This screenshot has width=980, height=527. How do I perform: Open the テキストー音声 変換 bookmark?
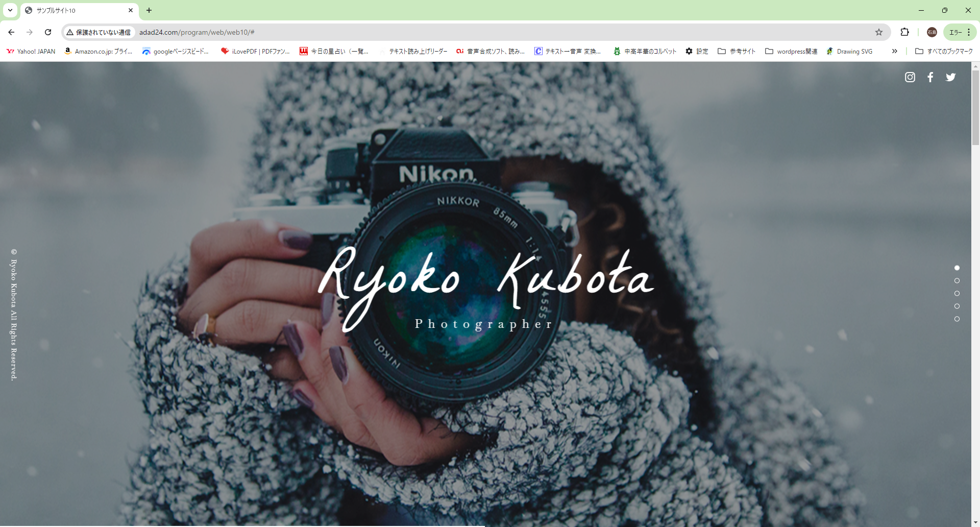coord(568,51)
